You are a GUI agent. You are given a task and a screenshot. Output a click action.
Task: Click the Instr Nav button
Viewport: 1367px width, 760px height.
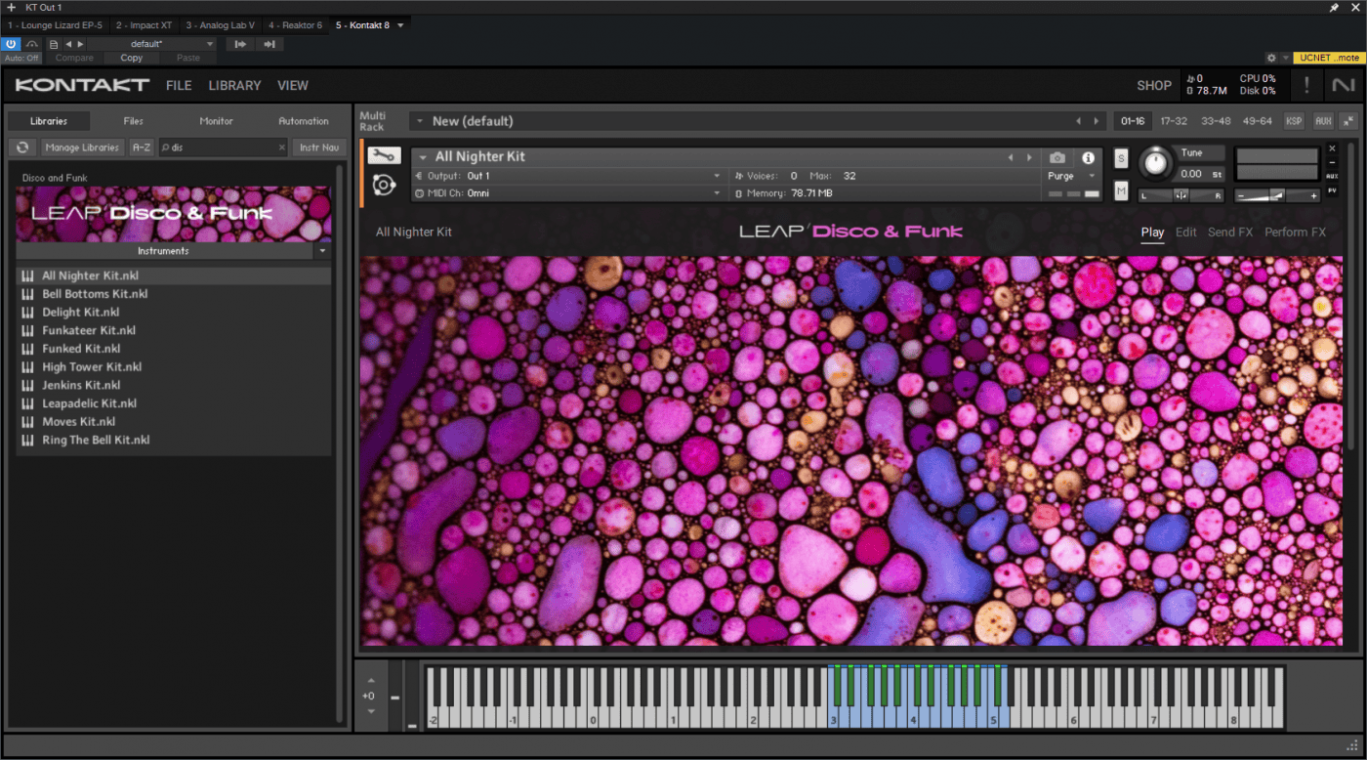click(319, 148)
